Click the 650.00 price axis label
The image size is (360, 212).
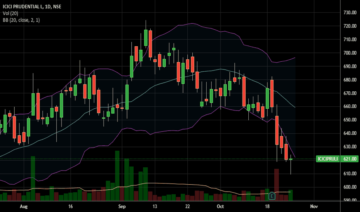pyautogui.click(x=350, y=120)
